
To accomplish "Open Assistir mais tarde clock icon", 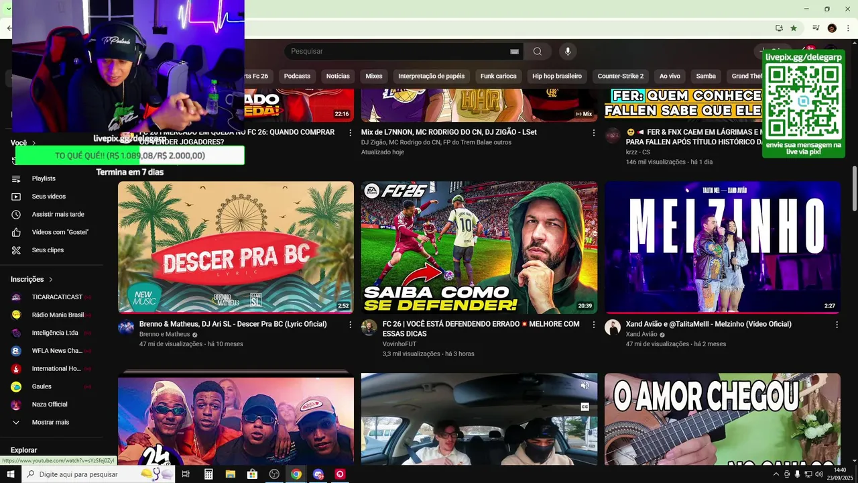I will click(x=16, y=215).
